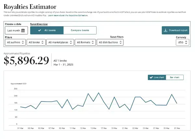Switch chart to Bar chart

pos(175,77)
